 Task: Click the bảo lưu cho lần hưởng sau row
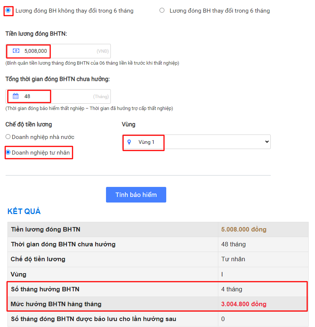click(x=158, y=319)
